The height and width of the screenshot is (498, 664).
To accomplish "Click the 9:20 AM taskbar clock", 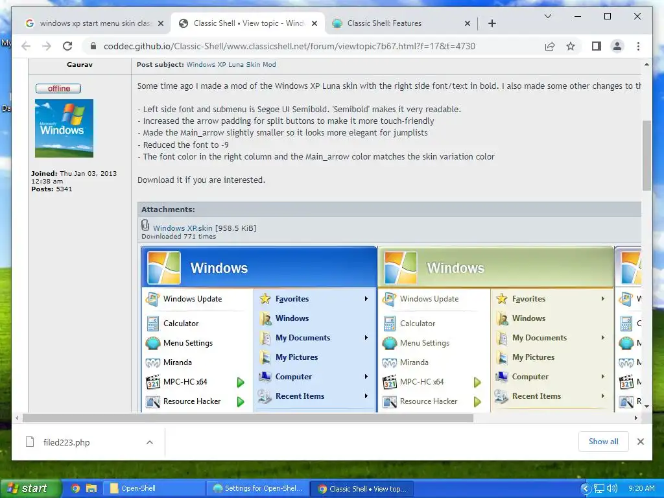I will click(x=641, y=488).
